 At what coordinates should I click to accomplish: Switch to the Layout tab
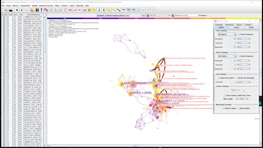tap(236, 27)
